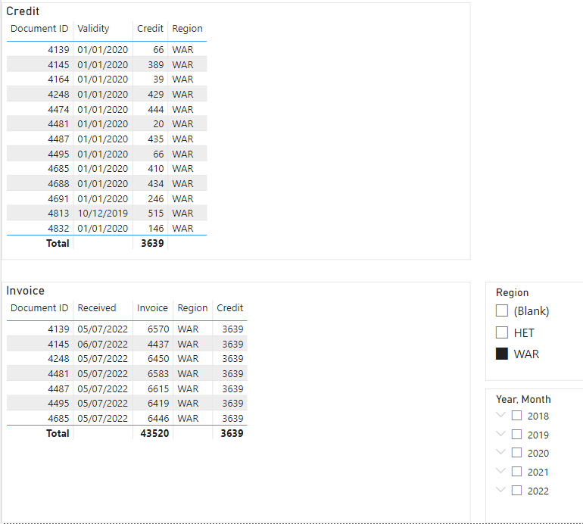Image resolution: width=583 pixels, height=524 pixels.
Task: Select document 4474 in Credit table
Action: pos(58,109)
